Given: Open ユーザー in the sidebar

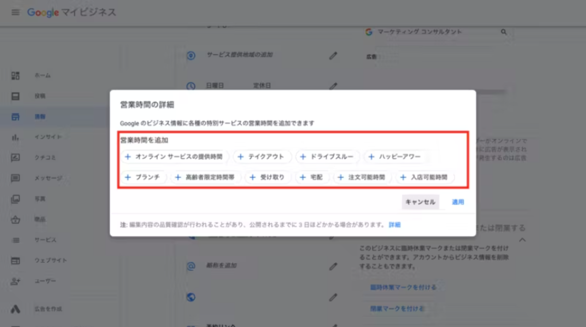Looking at the screenshot, I should 45,281.
